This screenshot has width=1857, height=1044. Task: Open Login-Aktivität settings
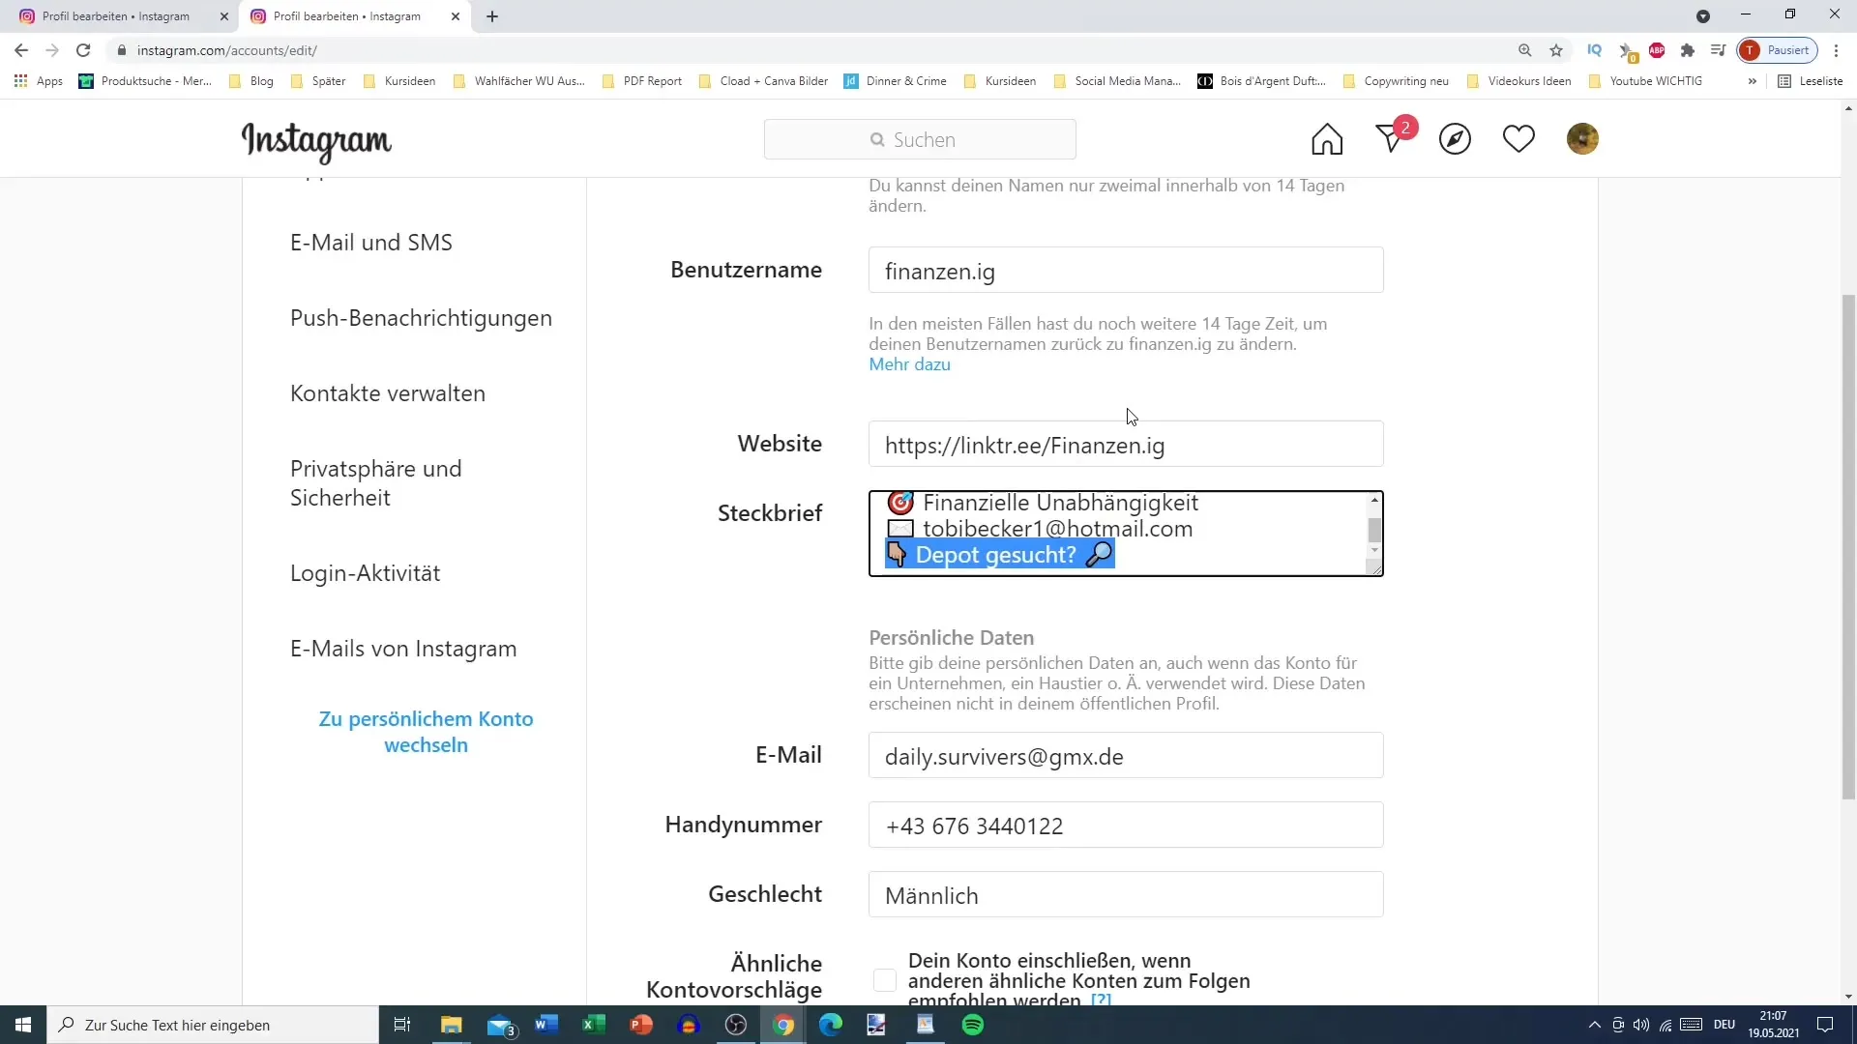pos(365,573)
